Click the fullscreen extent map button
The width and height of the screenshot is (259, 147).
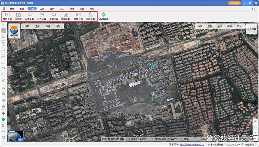(255, 121)
